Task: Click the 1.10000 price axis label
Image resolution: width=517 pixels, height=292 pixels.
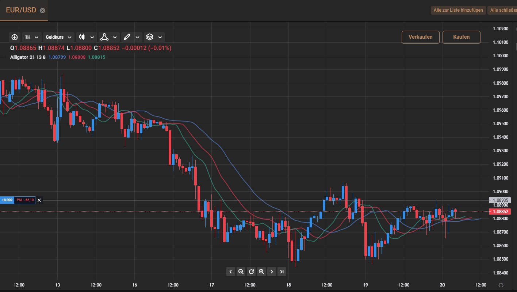Action: [x=500, y=55]
